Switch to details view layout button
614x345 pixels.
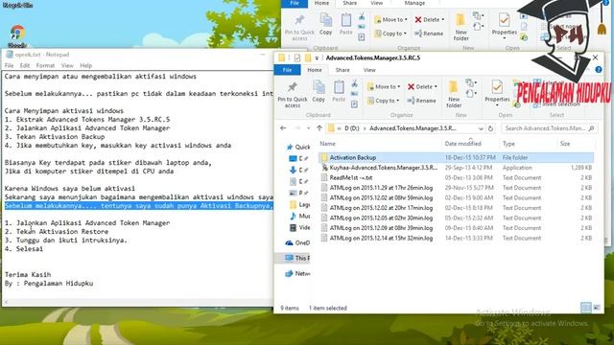(586, 308)
